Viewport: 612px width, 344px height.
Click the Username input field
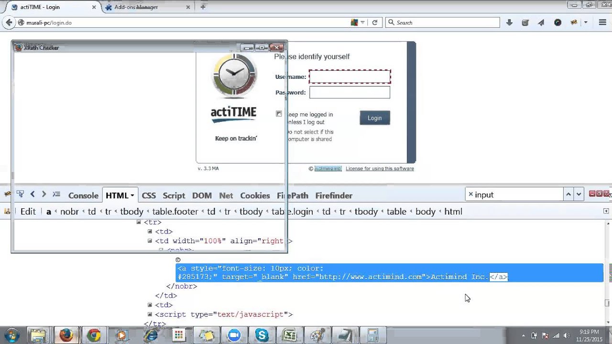point(350,76)
